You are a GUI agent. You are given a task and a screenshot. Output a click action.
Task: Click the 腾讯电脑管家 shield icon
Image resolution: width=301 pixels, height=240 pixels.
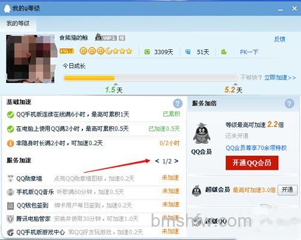(x=10, y=219)
